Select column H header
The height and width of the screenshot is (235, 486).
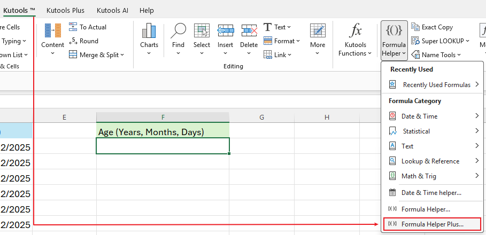click(327, 117)
